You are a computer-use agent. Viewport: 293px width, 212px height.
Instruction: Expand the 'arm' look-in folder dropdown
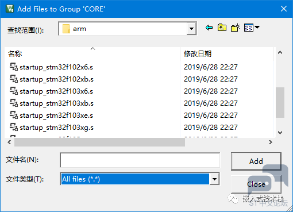pyautogui.click(x=191, y=29)
